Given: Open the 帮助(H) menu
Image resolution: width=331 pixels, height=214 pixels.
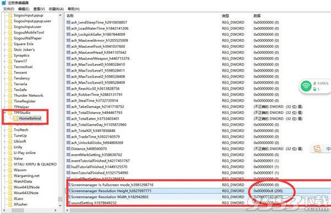Looking at the screenshot, I should click(73, 9).
